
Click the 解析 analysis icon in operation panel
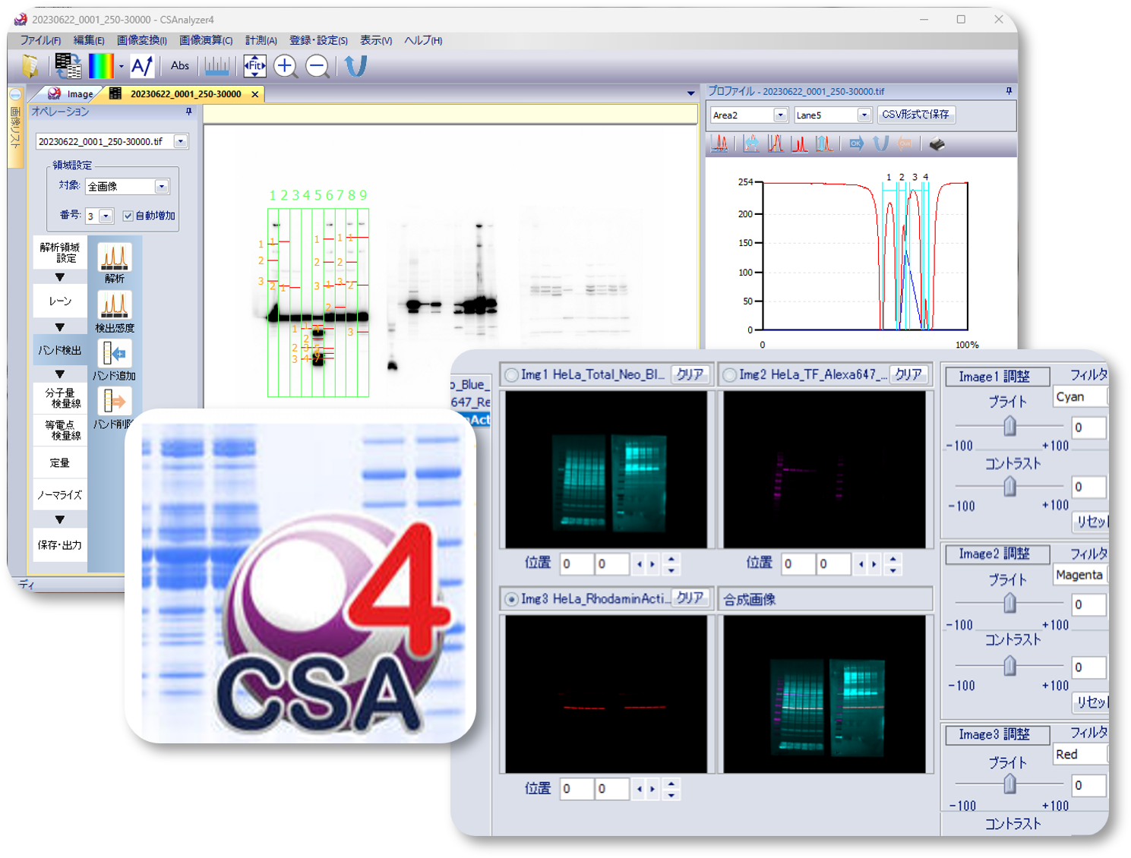(x=115, y=258)
